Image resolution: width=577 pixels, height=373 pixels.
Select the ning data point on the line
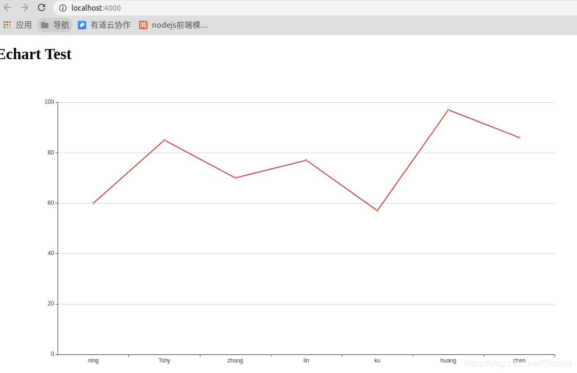[93, 203]
